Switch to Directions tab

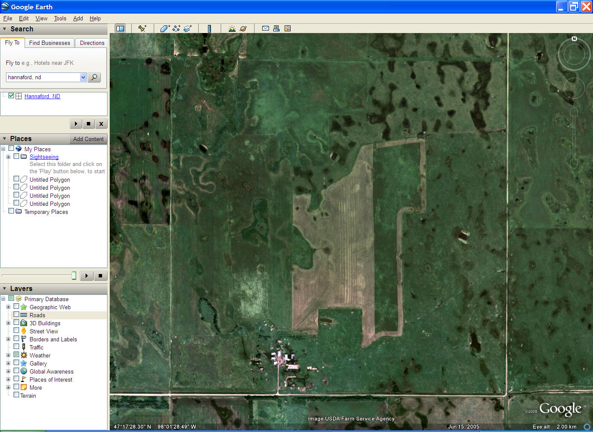[x=92, y=43]
